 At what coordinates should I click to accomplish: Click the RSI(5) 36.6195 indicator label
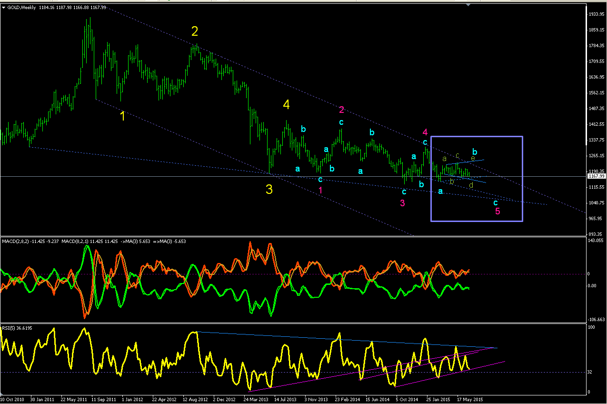pyautogui.click(x=18, y=328)
